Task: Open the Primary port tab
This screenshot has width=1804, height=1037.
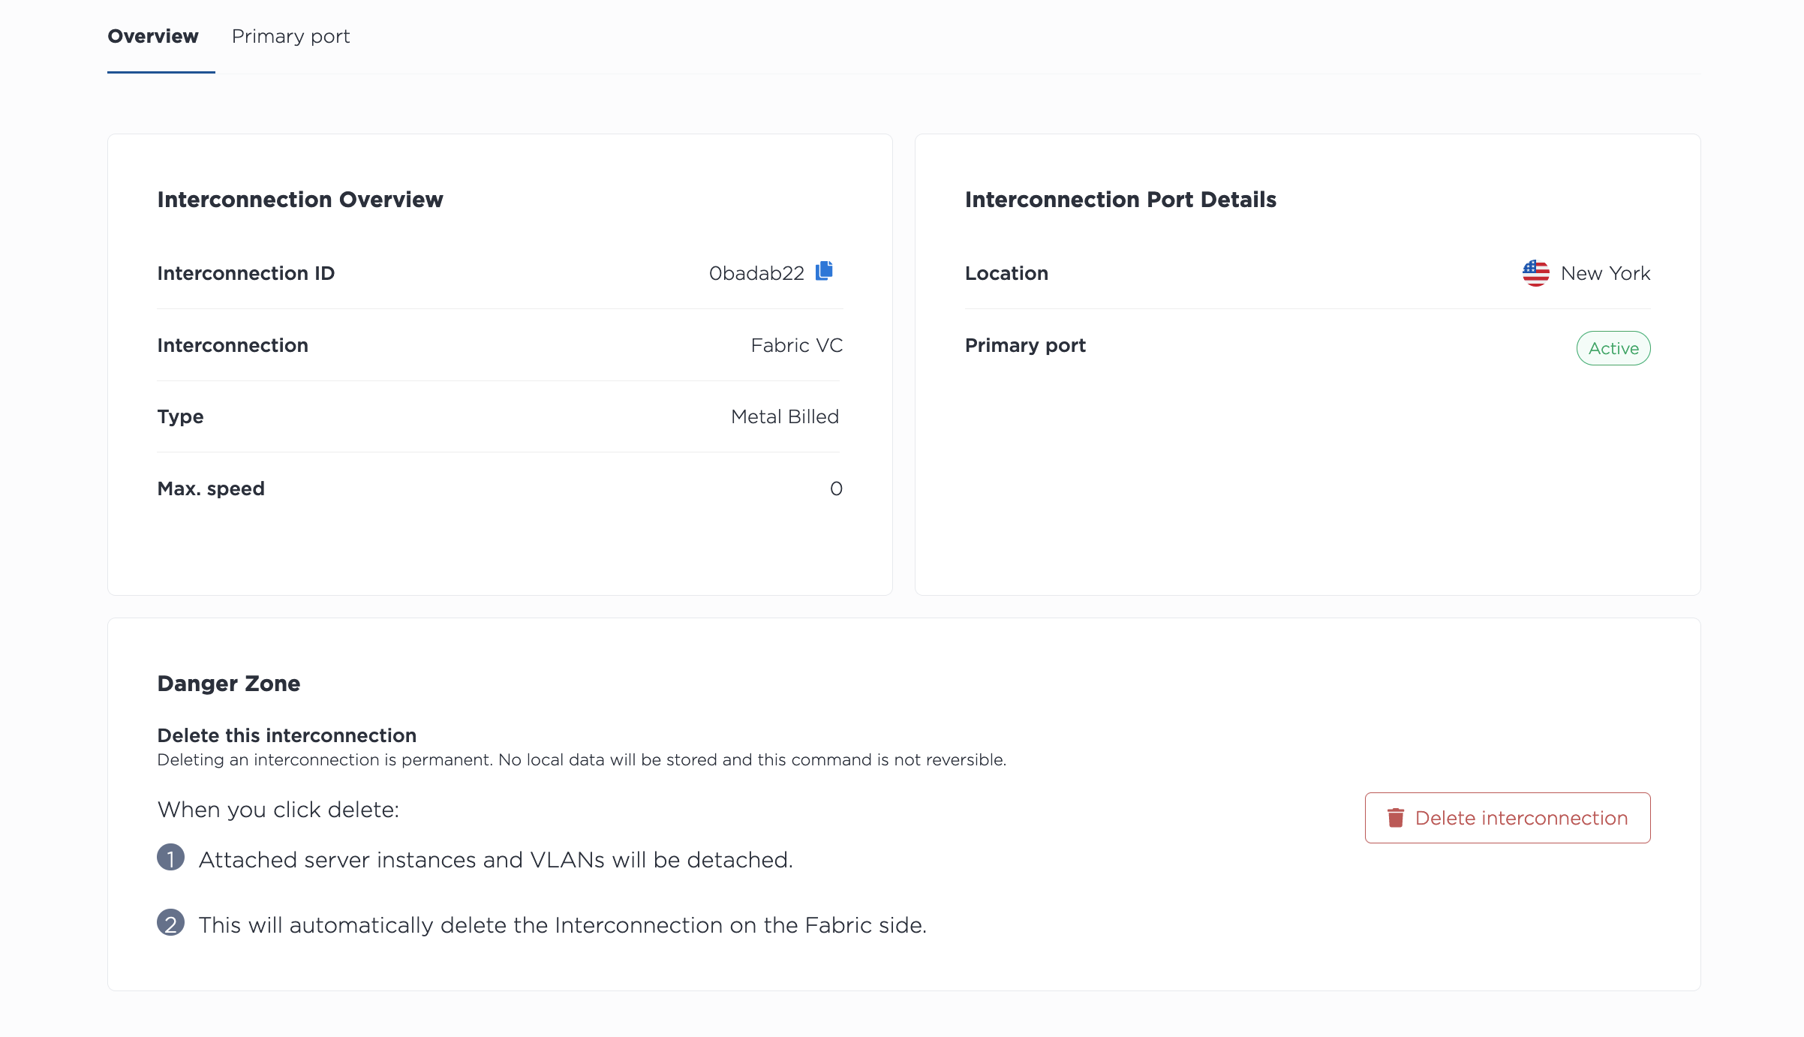Action: point(290,36)
